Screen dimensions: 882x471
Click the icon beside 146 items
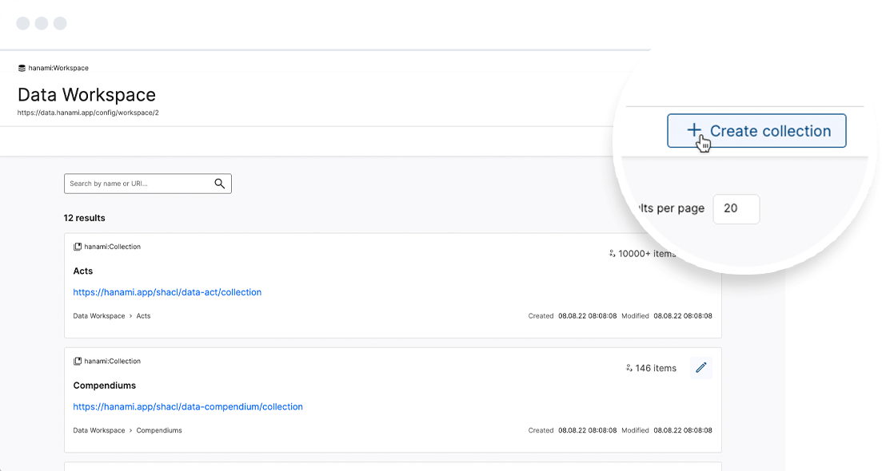pyautogui.click(x=629, y=368)
